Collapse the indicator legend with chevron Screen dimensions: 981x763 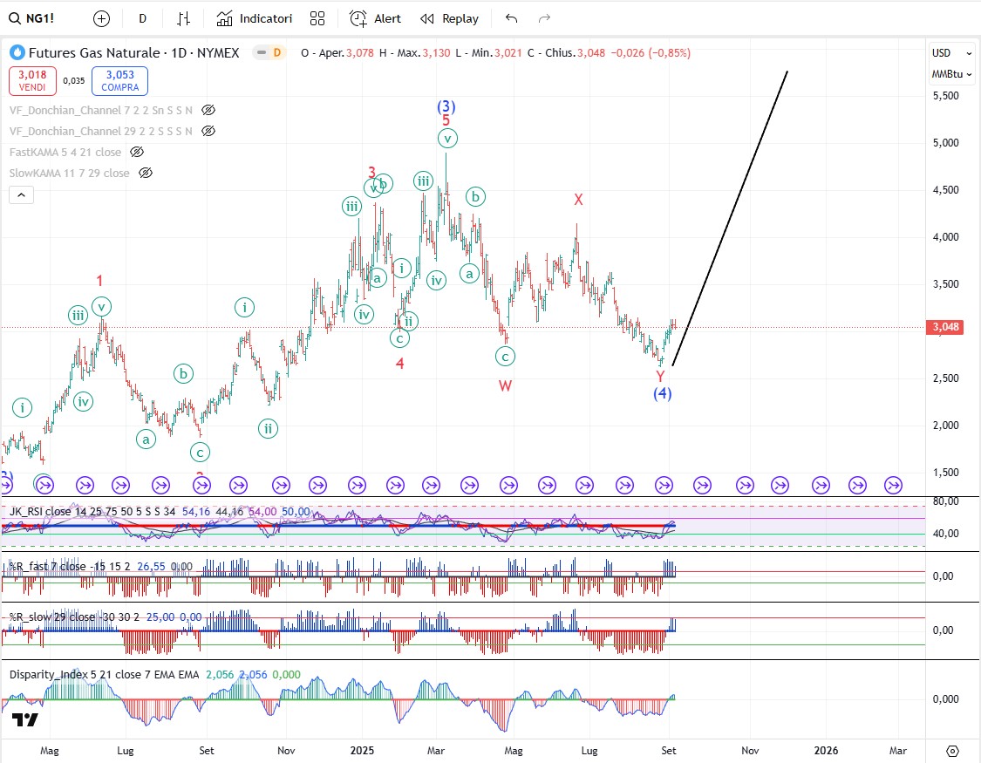click(22, 195)
